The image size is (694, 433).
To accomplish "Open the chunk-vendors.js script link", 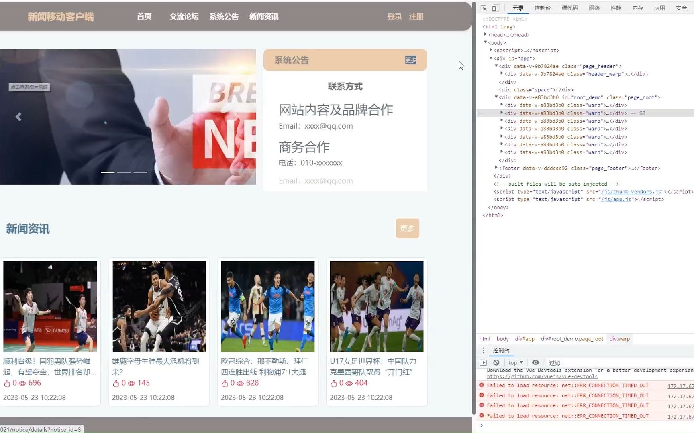I will pos(631,192).
